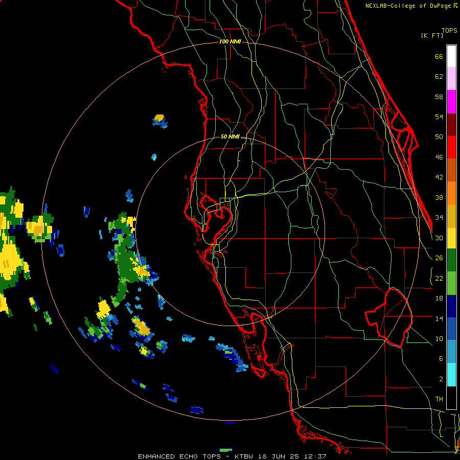This screenshot has width=460, height=460.
Task: Click the legend value 66
Action: coord(439,56)
